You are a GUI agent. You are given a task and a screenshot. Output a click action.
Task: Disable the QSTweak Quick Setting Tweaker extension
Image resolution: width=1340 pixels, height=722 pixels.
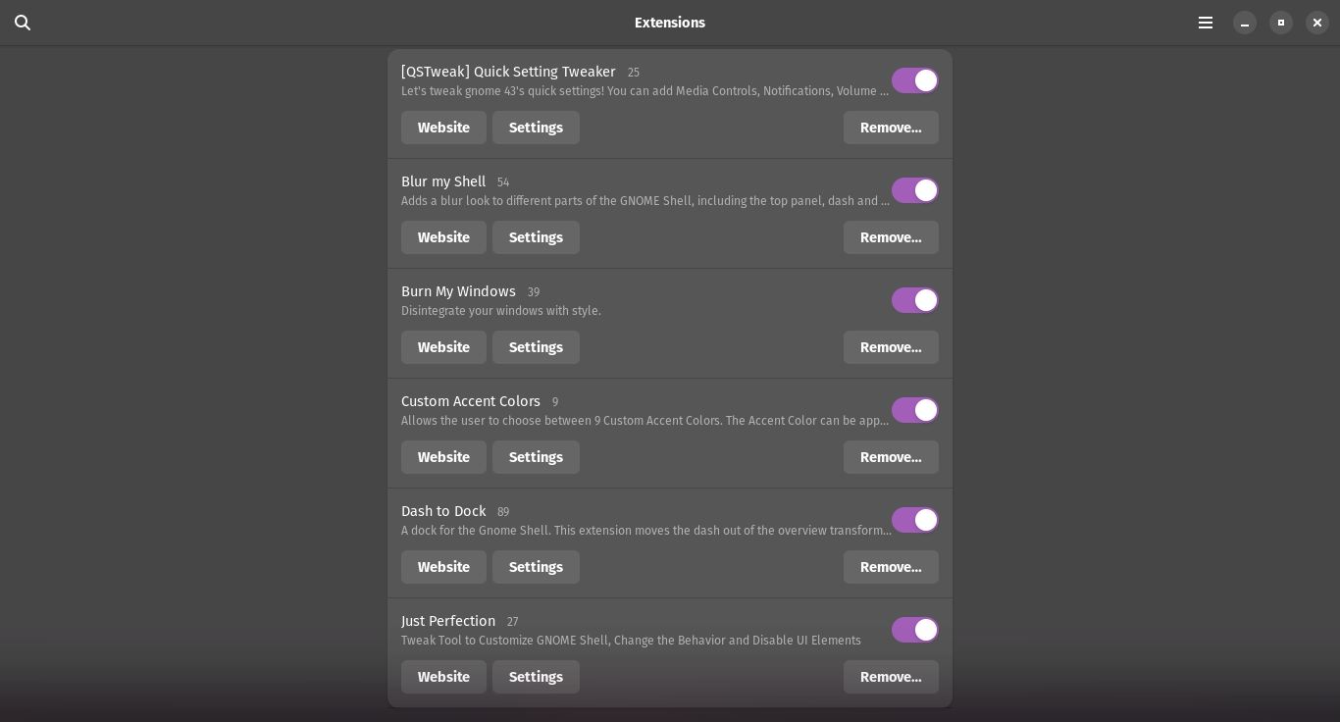(915, 80)
